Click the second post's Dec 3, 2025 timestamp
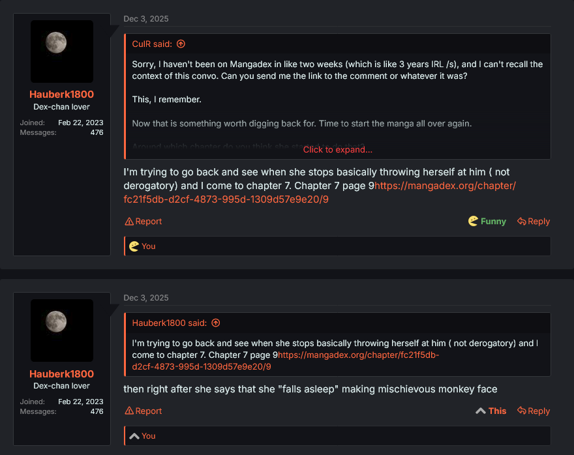The image size is (574, 455). tap(146, 298)
